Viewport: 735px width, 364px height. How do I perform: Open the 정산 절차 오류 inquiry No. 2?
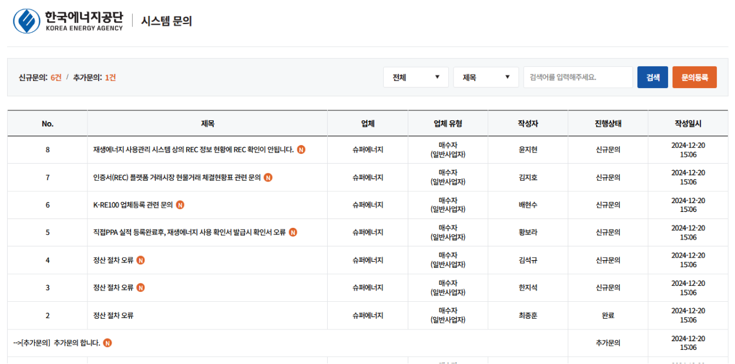113,315
